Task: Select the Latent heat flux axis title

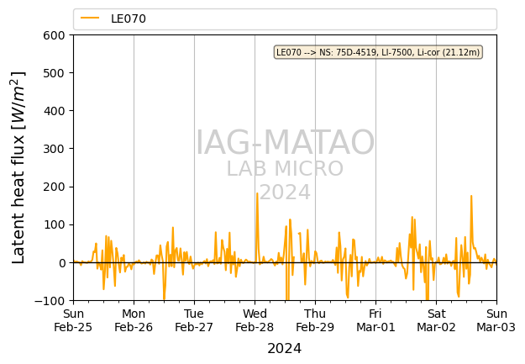Action: [18, 167]
